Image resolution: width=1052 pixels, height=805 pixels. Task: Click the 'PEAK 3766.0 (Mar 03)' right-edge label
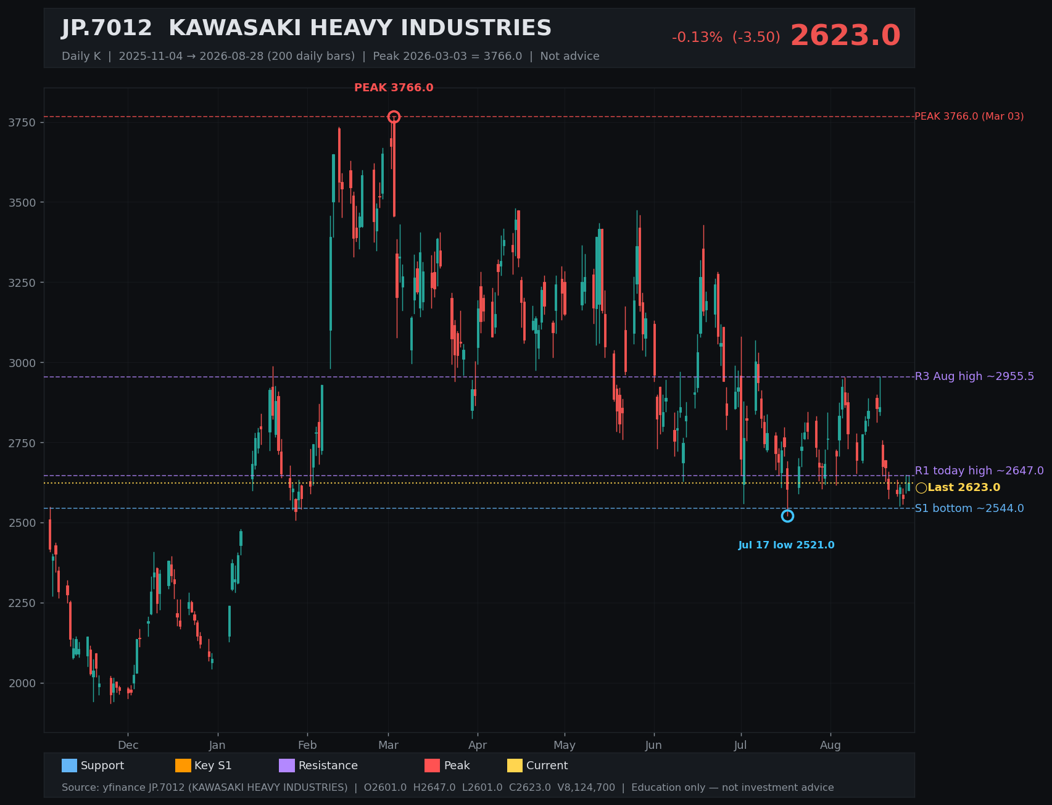coord(969,117)
